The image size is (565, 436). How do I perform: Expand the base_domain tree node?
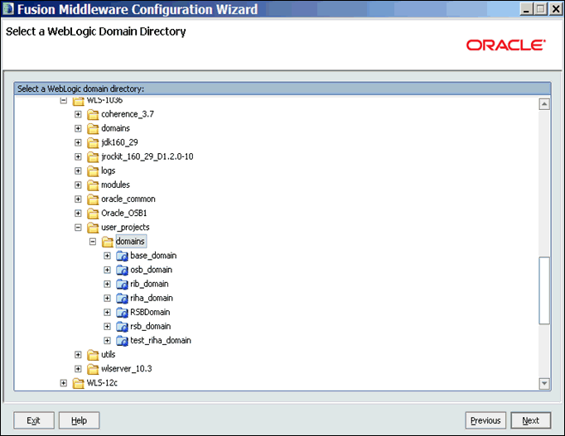(107, 256)
